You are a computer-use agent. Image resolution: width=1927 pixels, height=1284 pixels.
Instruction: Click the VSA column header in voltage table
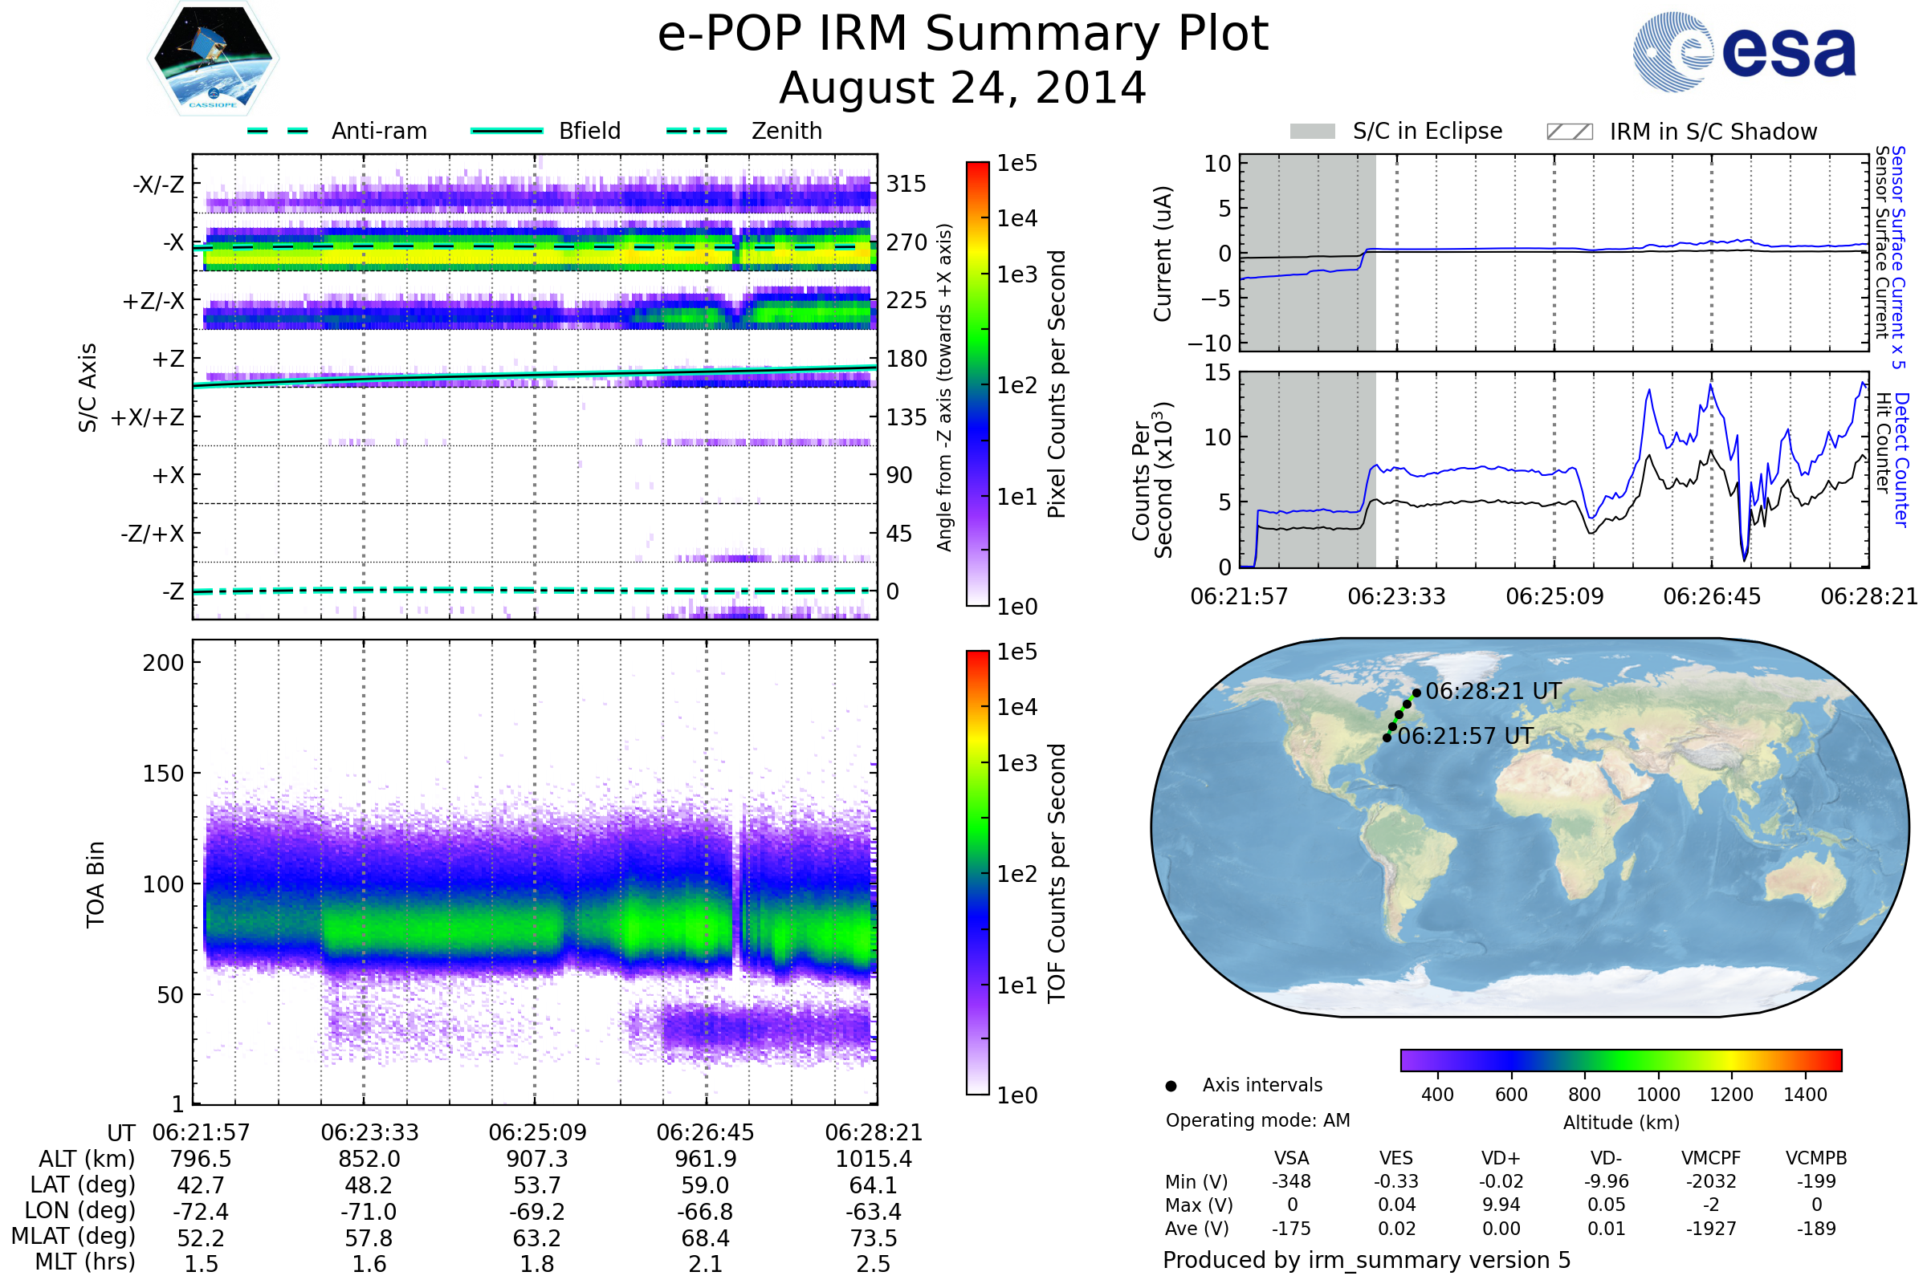pos(1291,1158)
